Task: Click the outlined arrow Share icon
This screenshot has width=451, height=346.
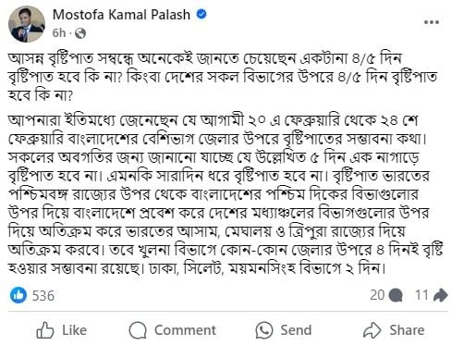Action: (x=372, y=330)
